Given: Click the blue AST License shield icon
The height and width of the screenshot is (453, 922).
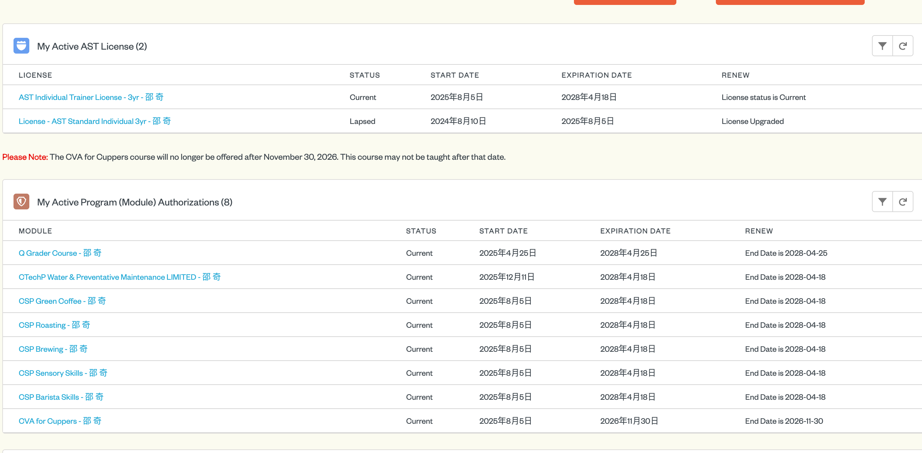Looking at the screenshot, I should pyautogui.click(x=21, y=46).
